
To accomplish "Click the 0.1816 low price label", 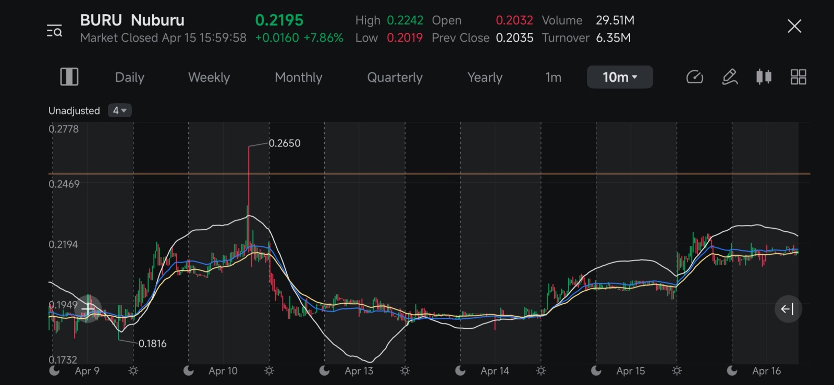I will [153, 343].
